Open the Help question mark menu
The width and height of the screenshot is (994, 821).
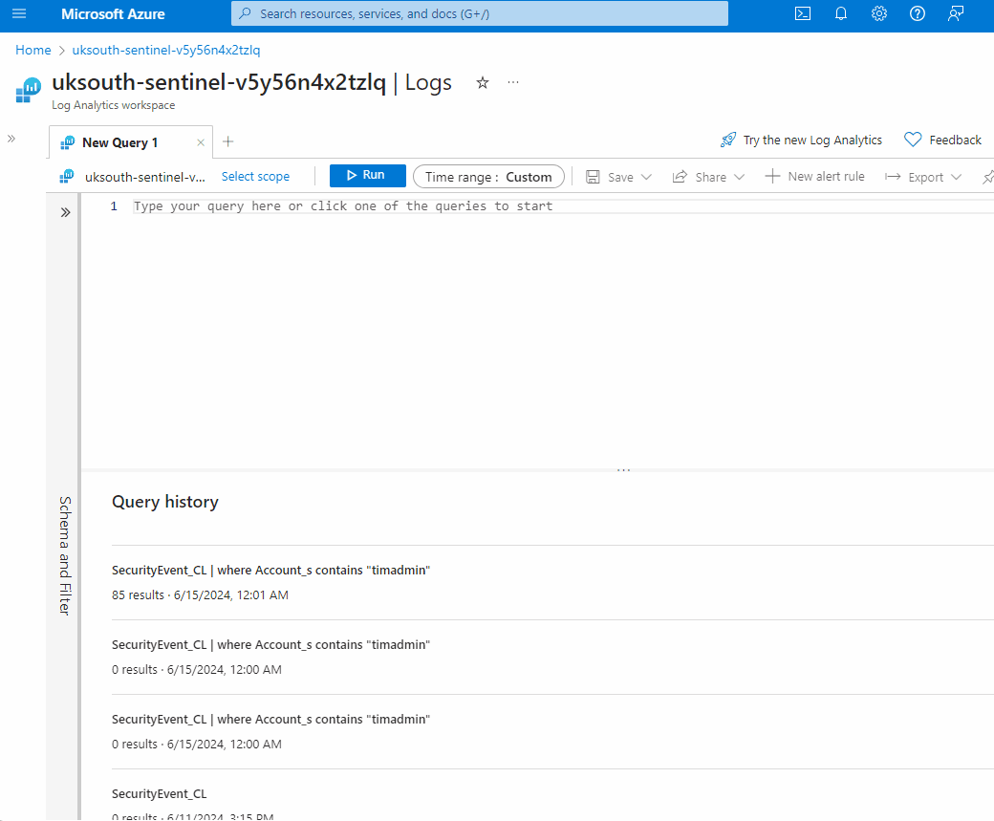917,13
